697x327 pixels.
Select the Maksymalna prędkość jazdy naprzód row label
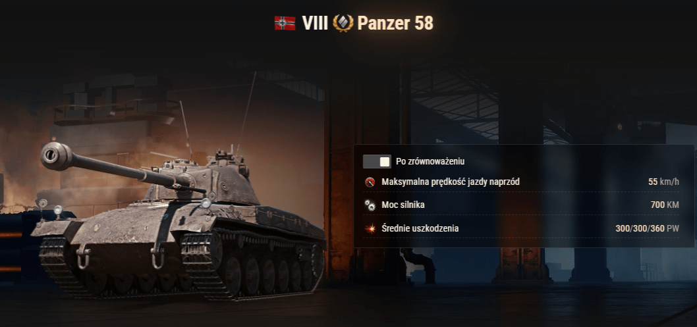tap(451, 182)
